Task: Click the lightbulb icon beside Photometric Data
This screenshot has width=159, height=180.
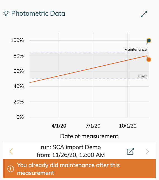Action: pyautogui.click(x=6, y=13)
